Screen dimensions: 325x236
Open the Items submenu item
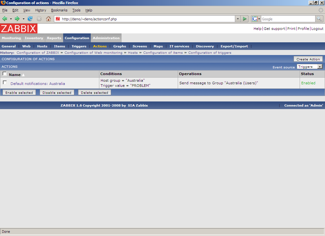point(59,46)
